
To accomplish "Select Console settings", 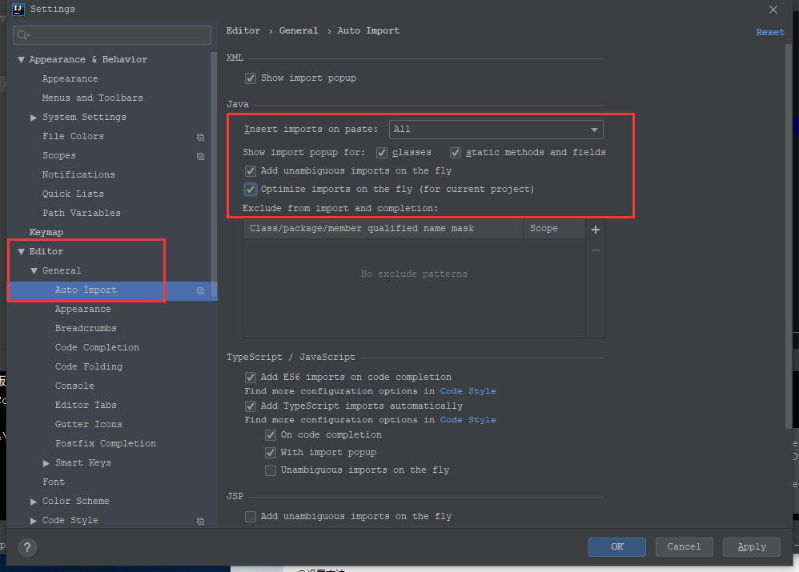I will (x=74, y=386).
